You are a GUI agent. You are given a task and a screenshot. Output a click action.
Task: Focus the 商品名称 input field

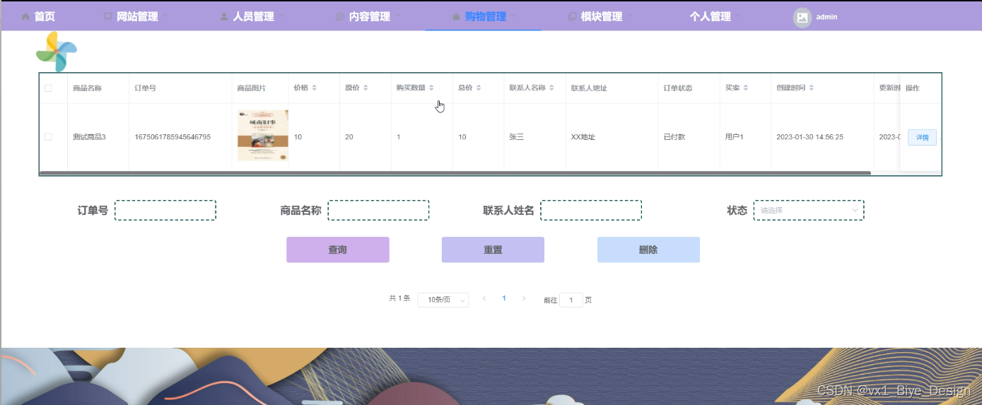(378, 210)
